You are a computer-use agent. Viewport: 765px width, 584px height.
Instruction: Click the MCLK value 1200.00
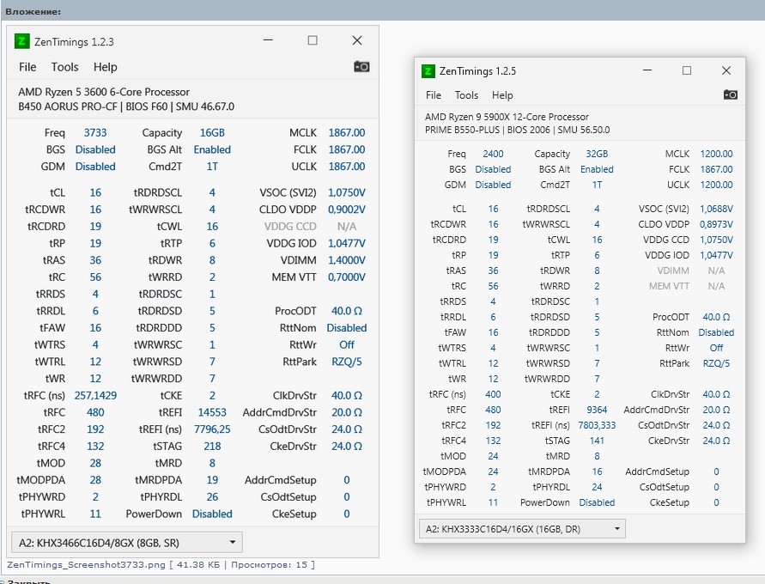pos(716,154)
